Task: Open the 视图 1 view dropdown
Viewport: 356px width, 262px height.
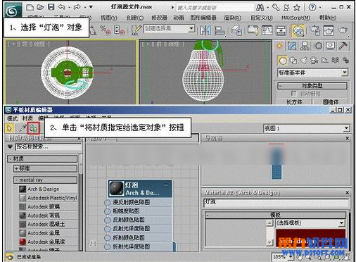Action: (x=307, y=128)
